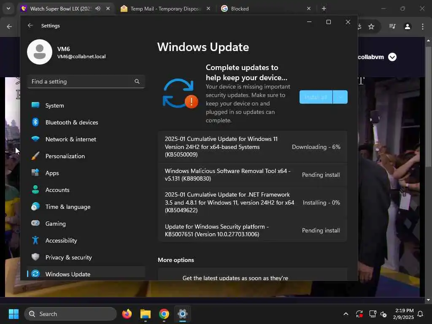This screenshot has width=432, height=324.
Task: Select Windows Security platform update row
Action: (252, 230)
